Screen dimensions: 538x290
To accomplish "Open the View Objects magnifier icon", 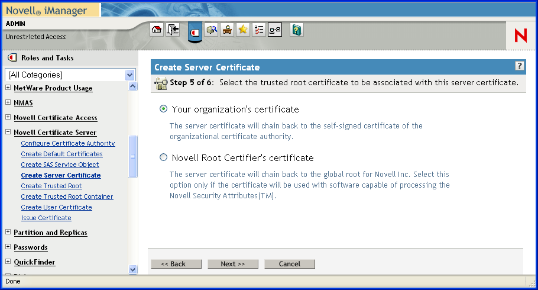I will click(212, 30).
